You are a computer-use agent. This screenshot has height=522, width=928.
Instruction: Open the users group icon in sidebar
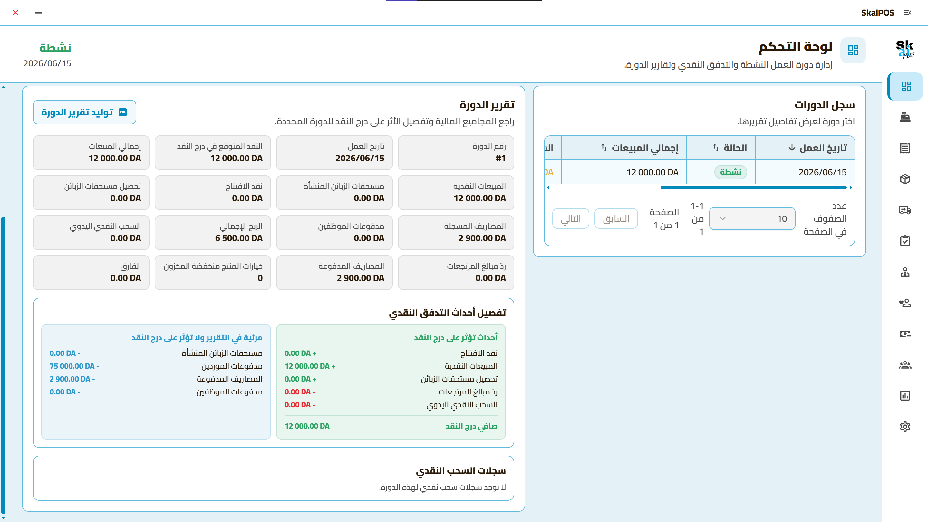905,365
